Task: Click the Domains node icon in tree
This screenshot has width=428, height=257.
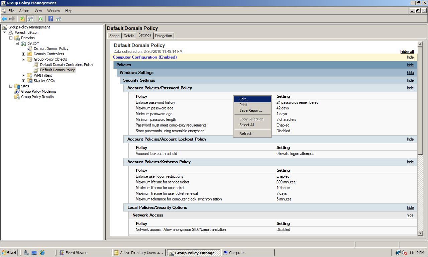Action: (17, 38)
